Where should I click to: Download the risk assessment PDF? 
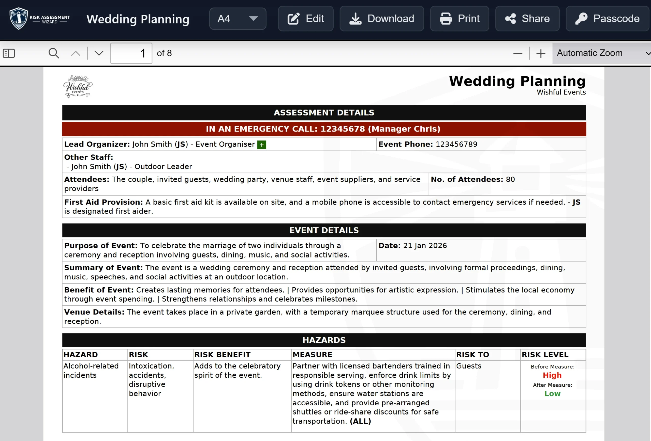click(x=381, y=19)
